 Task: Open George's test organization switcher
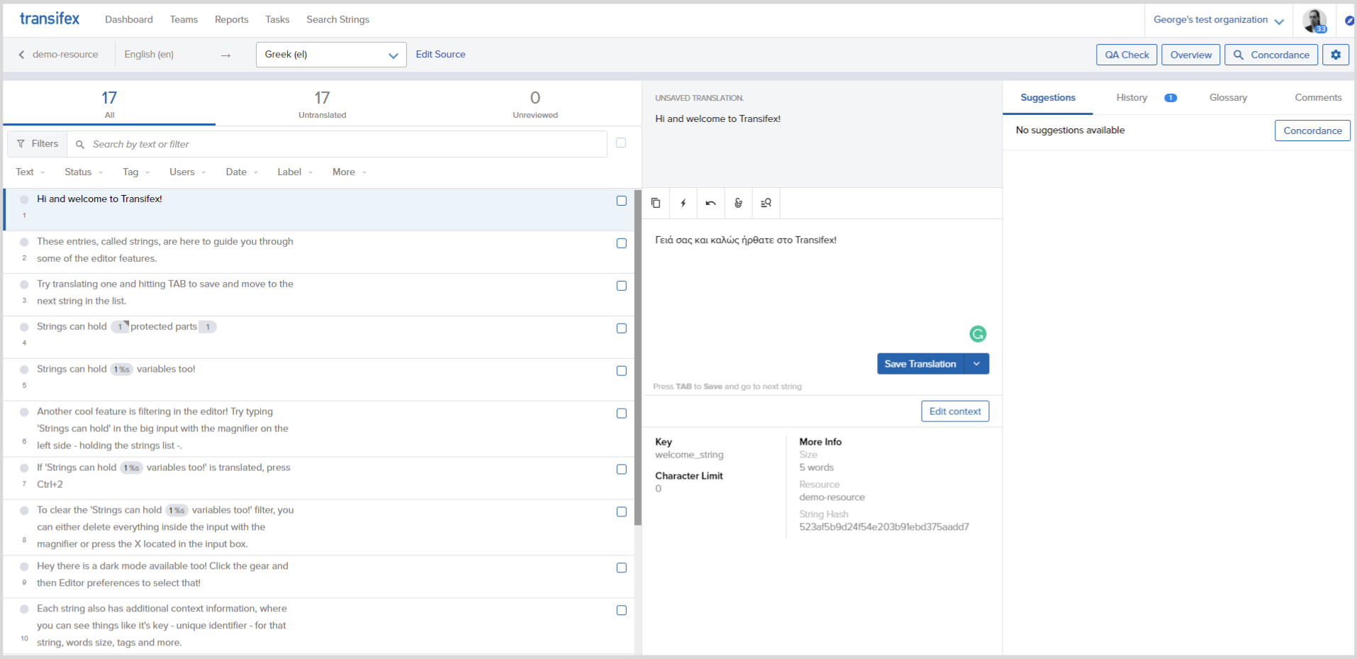(x=1218, y=20)
